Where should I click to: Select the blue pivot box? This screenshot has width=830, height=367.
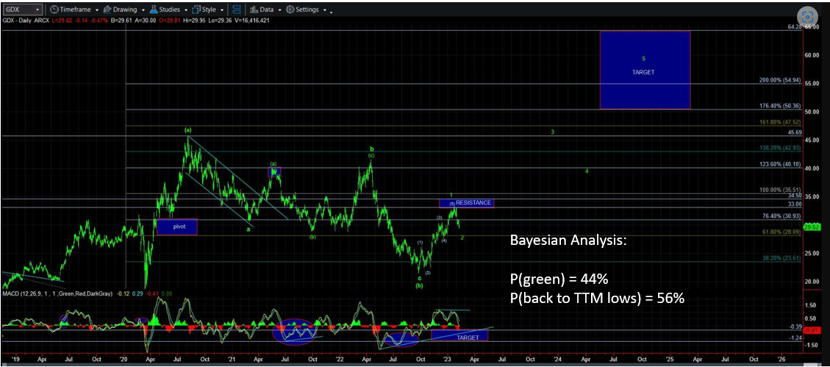click(x=176, y=227)
